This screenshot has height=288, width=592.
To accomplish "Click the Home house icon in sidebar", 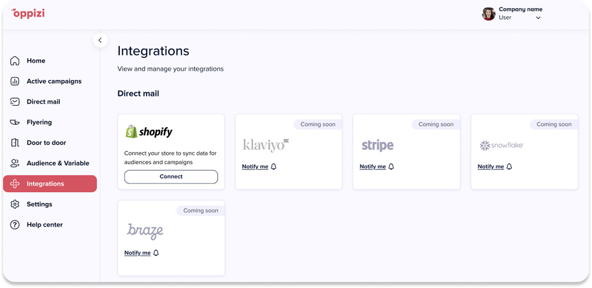I will [15, 61].
